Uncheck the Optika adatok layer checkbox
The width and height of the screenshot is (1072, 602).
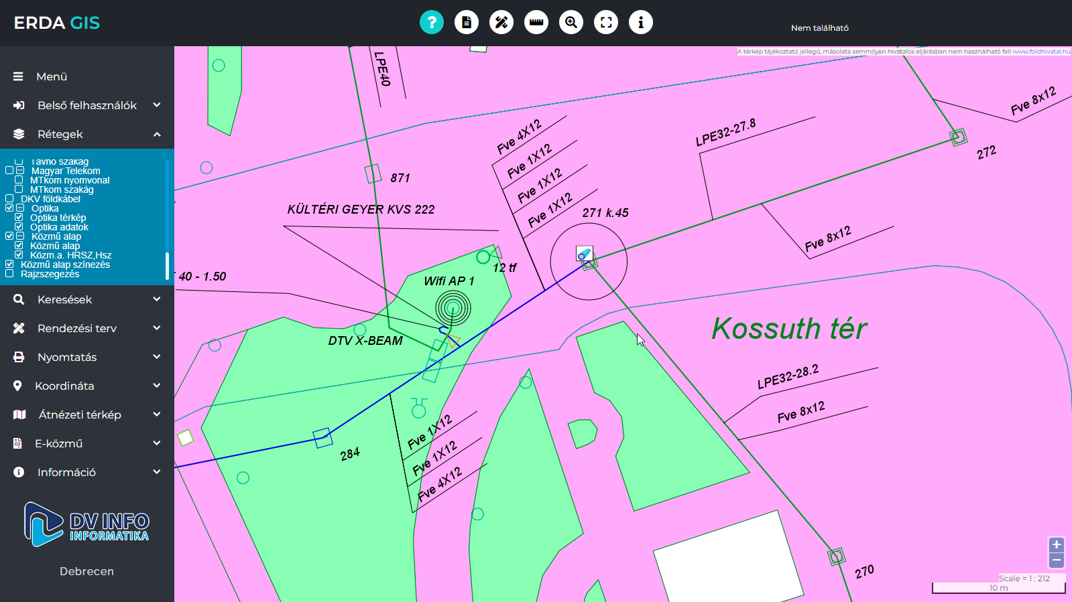(19, 227)
